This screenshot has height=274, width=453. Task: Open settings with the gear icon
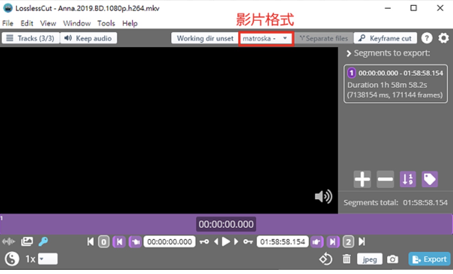(x=443, y=38)
